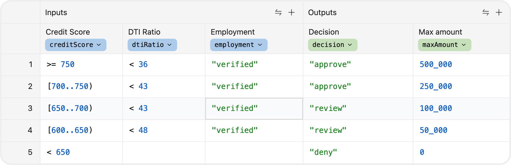Click the Outputs section label
Image resolution: width=511 pixels, height=165 pixels.
(x=322, y=12)
